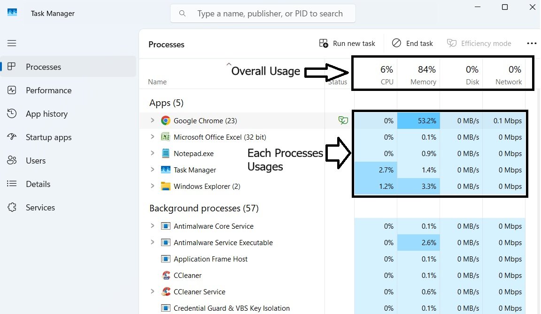Open the Services page
Viewport: 541px width, 314px height.
(x=68, y=207)
